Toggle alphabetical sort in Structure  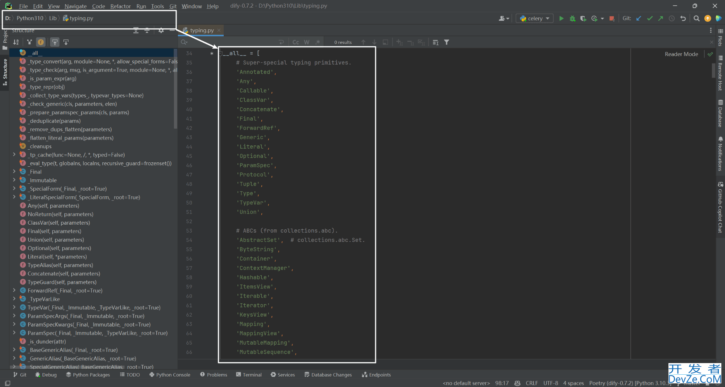16,42
